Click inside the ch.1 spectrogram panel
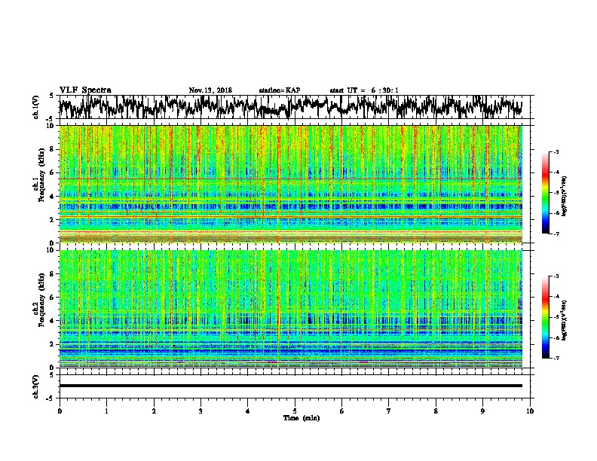 [290, 184]
